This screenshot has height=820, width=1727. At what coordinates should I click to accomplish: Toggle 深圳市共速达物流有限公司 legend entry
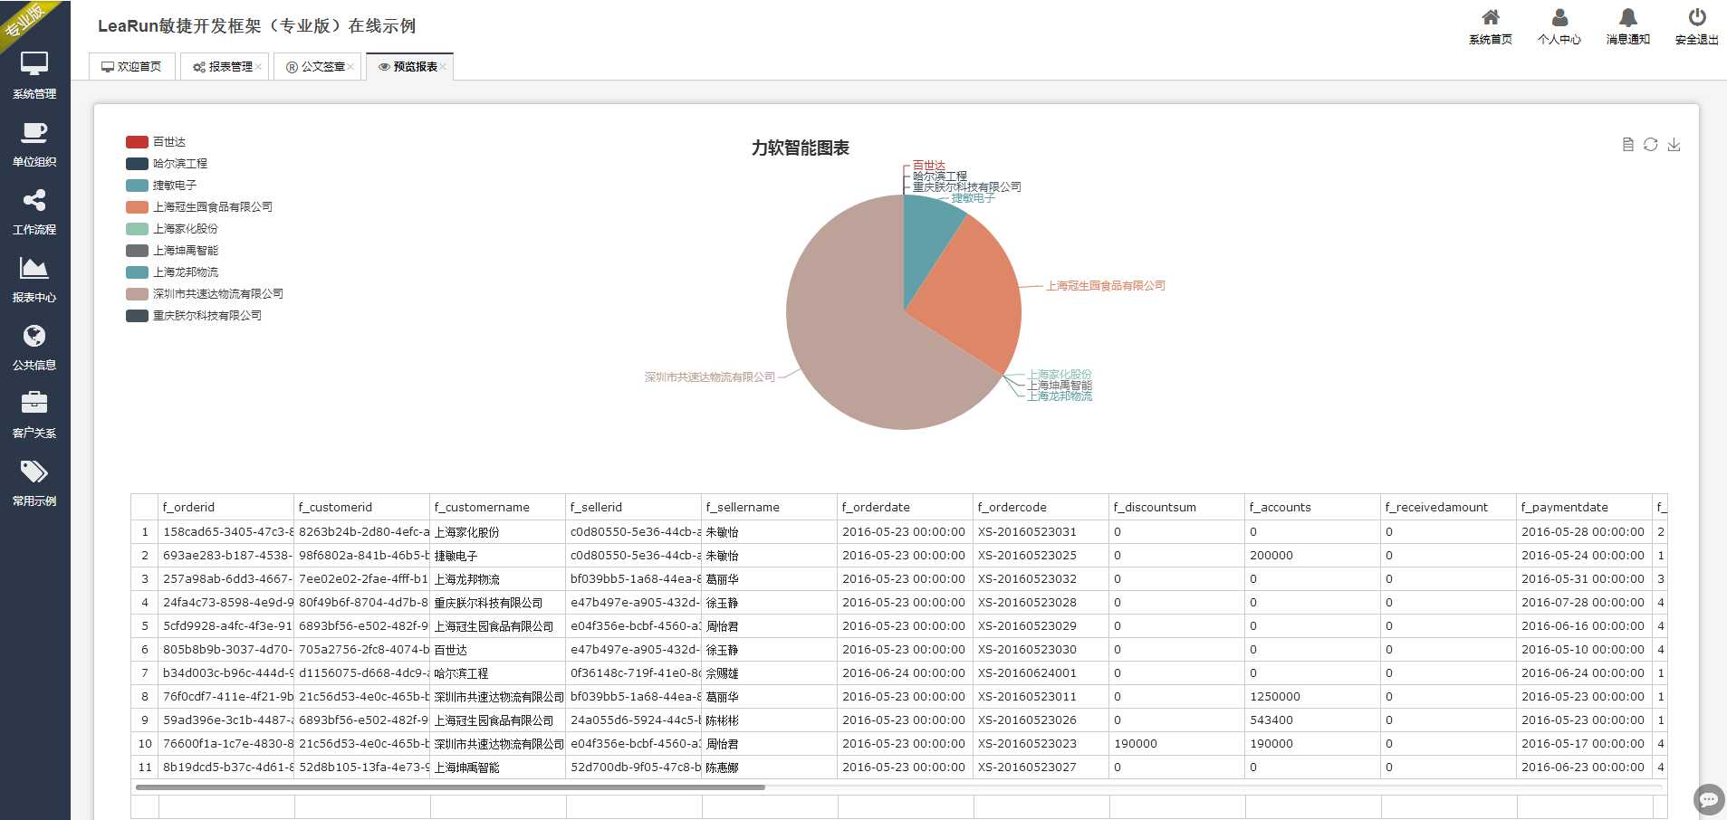(205, 294)
